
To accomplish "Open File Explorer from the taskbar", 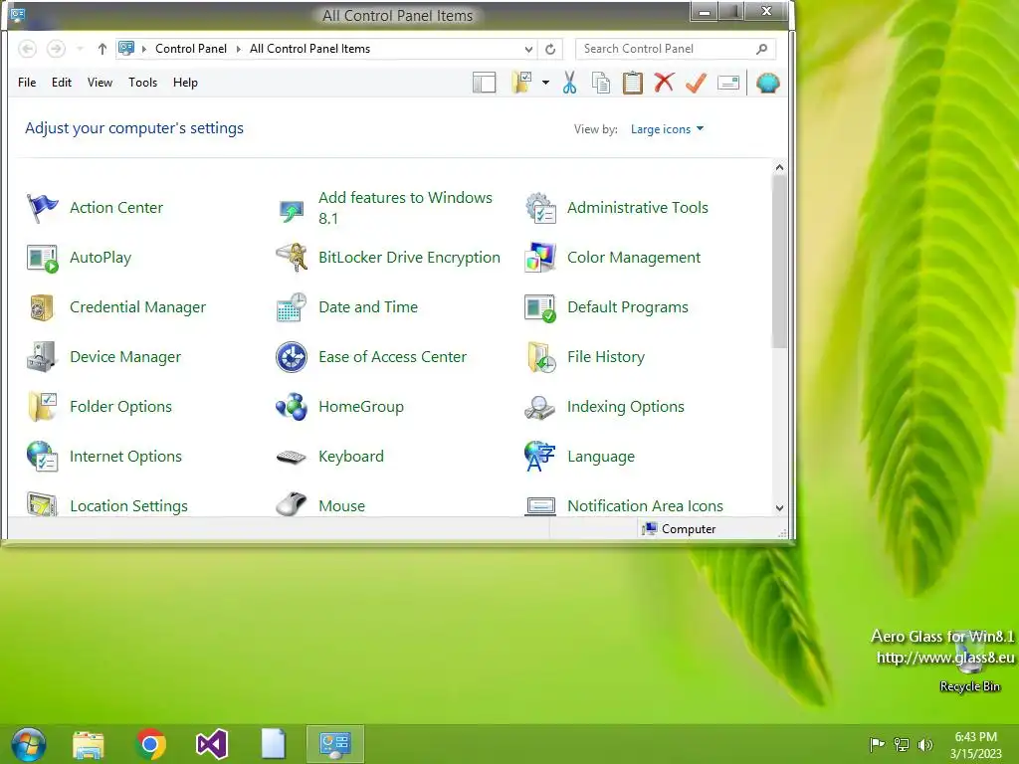I will coord(89,744).
